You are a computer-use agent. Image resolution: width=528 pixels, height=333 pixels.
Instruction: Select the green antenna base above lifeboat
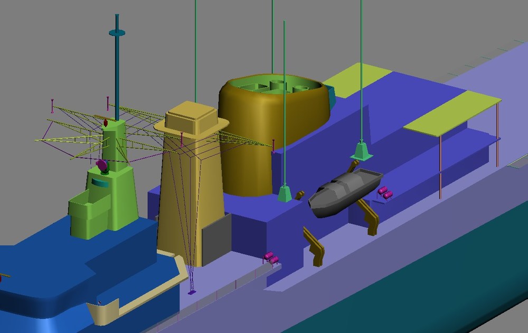point(361,151)
